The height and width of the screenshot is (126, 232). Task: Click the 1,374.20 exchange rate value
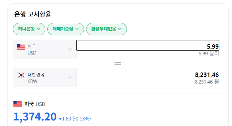tap(35, 117)
